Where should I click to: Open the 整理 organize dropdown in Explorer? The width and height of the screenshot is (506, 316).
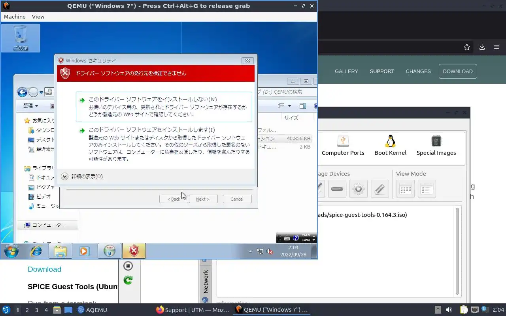coord(30,106)
